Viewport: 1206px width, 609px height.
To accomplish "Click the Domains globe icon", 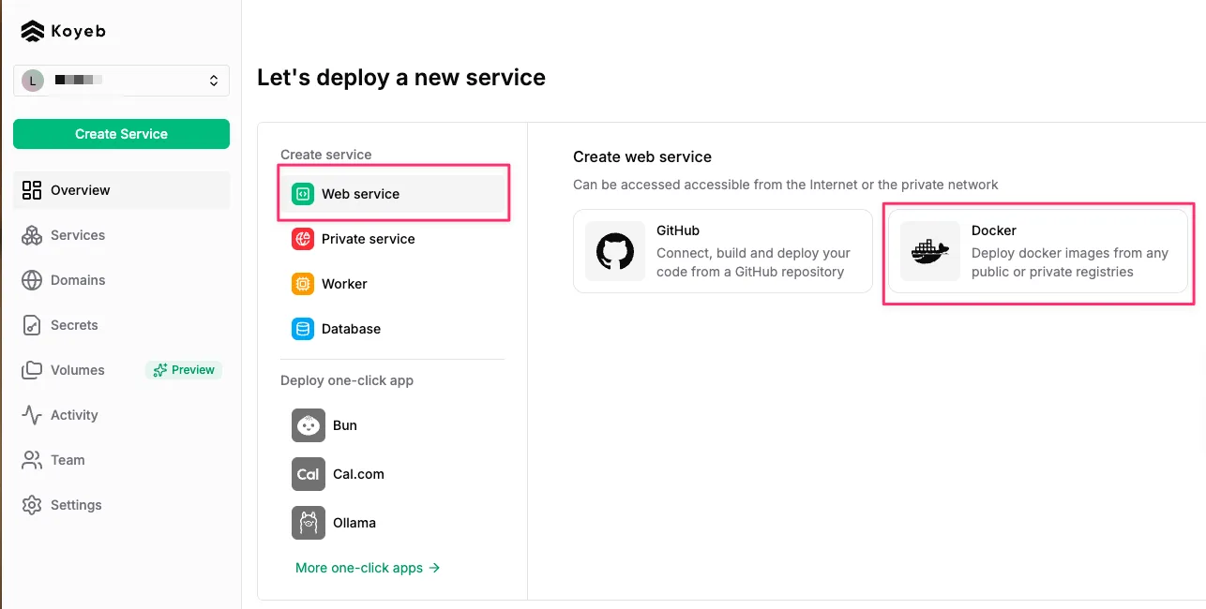I will [32, 280].
